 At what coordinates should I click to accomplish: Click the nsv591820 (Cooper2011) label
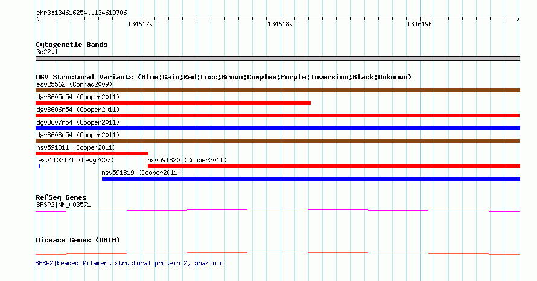click(x=187, y=160)
